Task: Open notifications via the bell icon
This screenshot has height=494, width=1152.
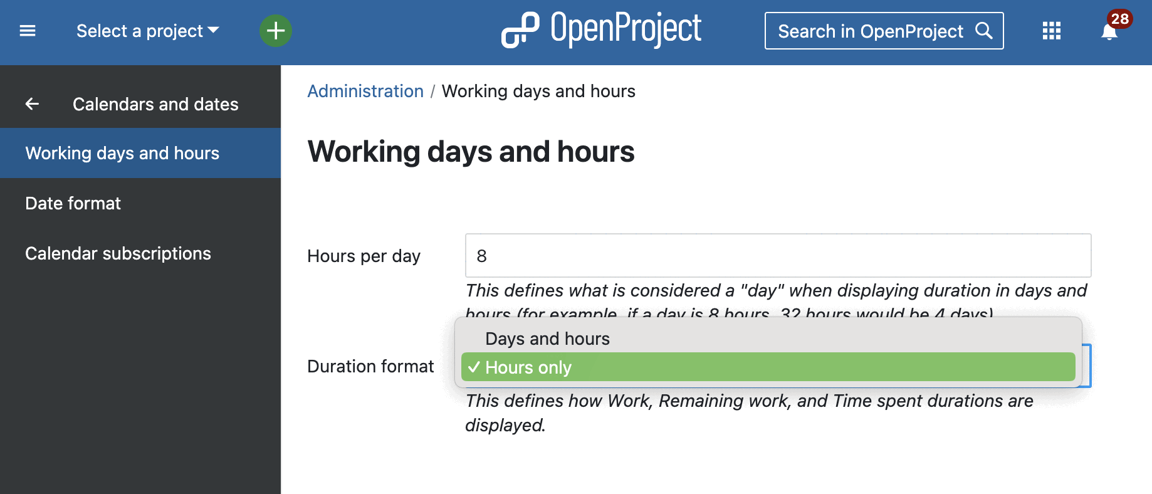Action: [x=1108, y=31]
